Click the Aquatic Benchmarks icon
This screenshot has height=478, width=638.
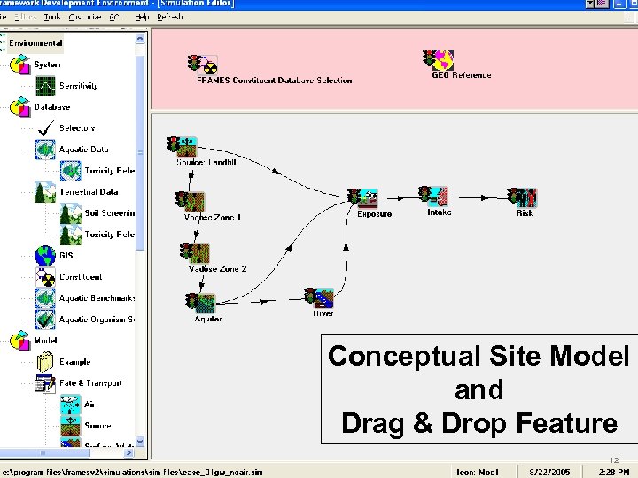45,298
